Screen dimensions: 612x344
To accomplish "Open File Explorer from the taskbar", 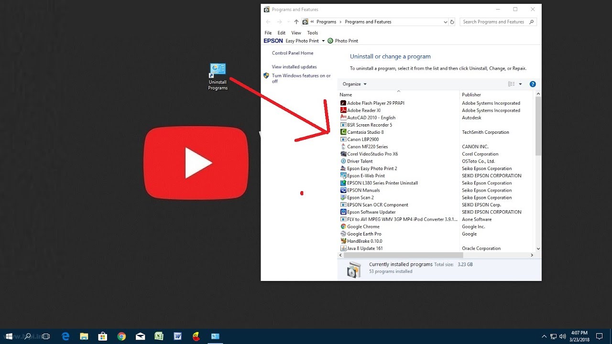I will [84, 336].
